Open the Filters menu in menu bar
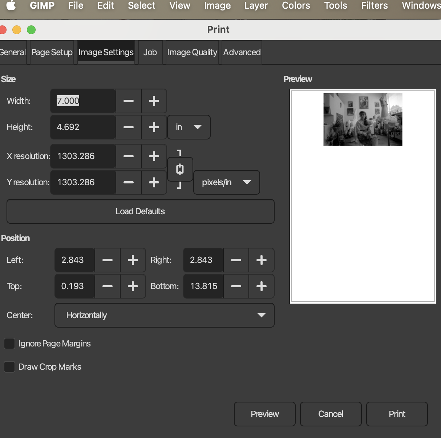Viewport: 441px width, 438px height. click(x=374, y=6)
